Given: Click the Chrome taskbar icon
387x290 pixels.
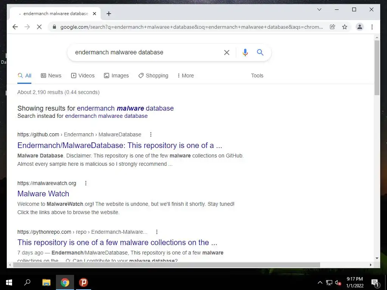Looking at the screenshot, I should pyautogui.click(x=65, y=282).
